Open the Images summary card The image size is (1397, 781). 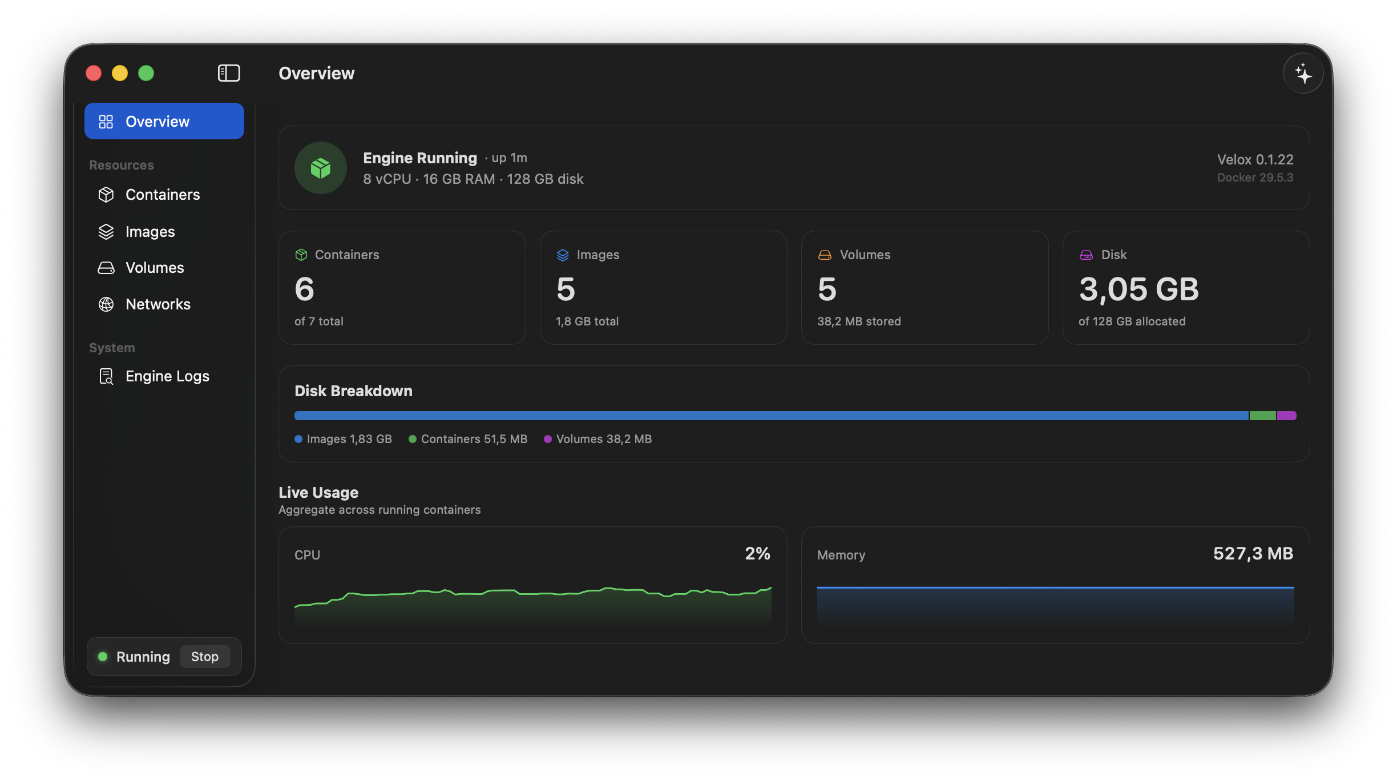[663, 287]
